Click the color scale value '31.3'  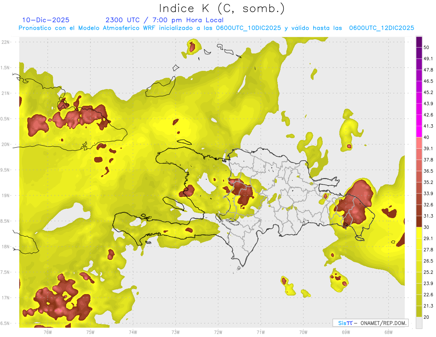(x=428, y=216)
